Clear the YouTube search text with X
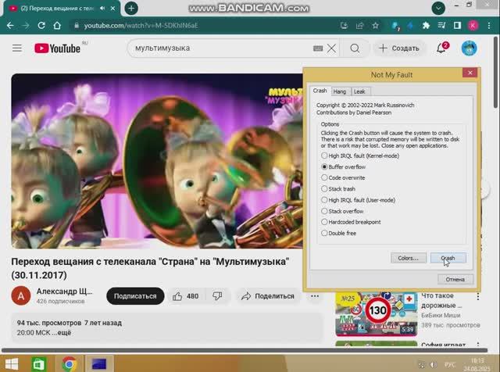This screenshot has width=500, height=372. click(331, 48)
